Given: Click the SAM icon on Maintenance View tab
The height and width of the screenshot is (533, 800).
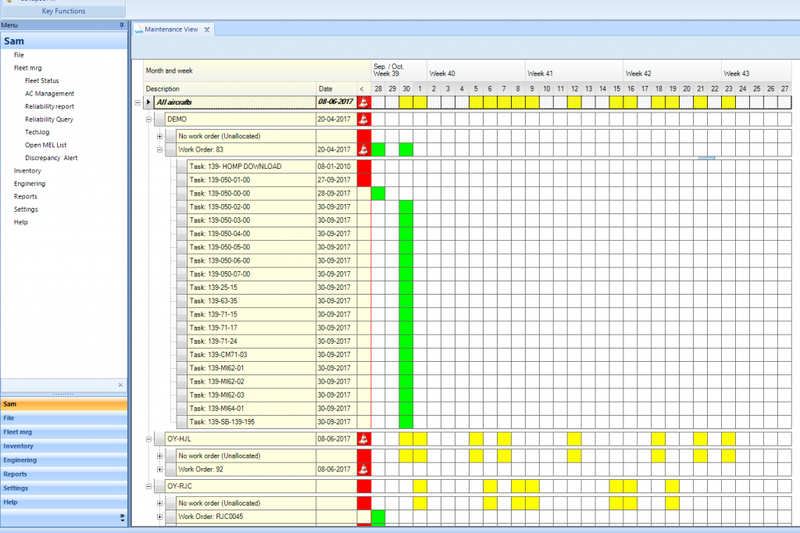Looking at the screenshot, I should coord(139,30).
